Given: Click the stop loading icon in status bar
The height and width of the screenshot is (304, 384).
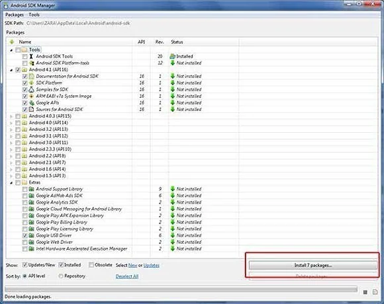Looking at the screenshot, I should coord(365,292).
